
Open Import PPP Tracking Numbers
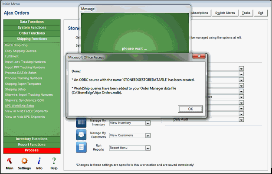(25, 68)
